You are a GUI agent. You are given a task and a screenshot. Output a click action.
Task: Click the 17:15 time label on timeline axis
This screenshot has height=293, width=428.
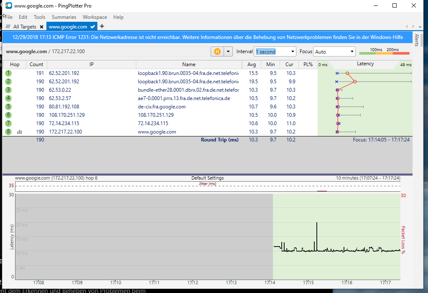point(308,283)
